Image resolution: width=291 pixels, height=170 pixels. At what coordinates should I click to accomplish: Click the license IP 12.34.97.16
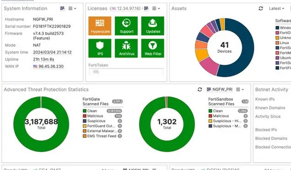(x=126, y=9)
